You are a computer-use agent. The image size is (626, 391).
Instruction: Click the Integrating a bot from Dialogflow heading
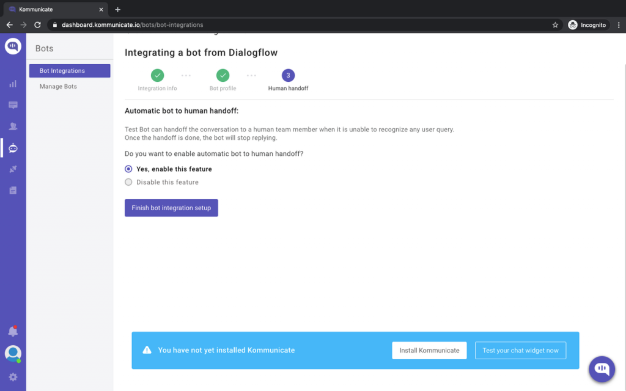click(x=201, y=53)
